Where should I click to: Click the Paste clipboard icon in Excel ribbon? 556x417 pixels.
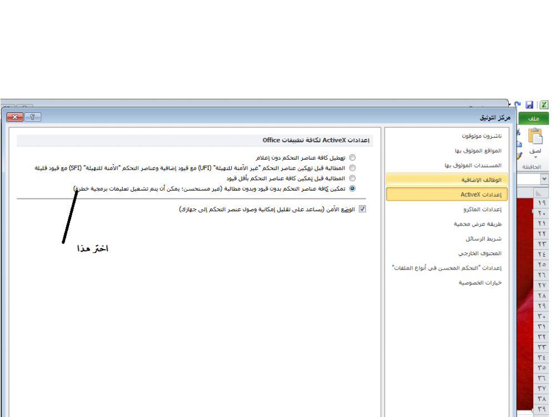(x=535, y=136)
